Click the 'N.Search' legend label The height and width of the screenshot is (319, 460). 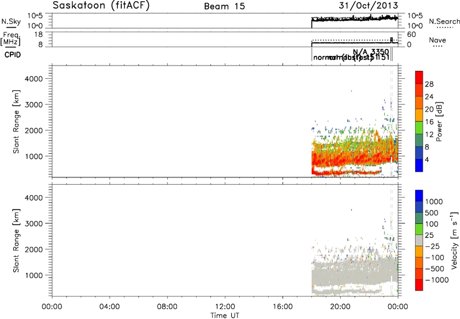pyautogui.click(x=444, y=21)
